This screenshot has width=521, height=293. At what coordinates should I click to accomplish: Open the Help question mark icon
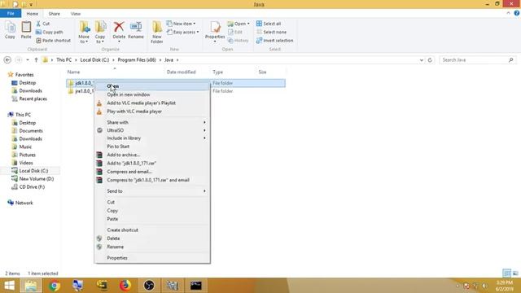(x=517, y=13)
